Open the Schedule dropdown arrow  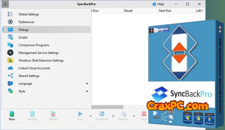(113, 116)
